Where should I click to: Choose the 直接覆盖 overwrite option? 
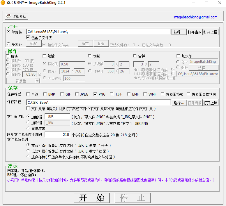(28, 128)
